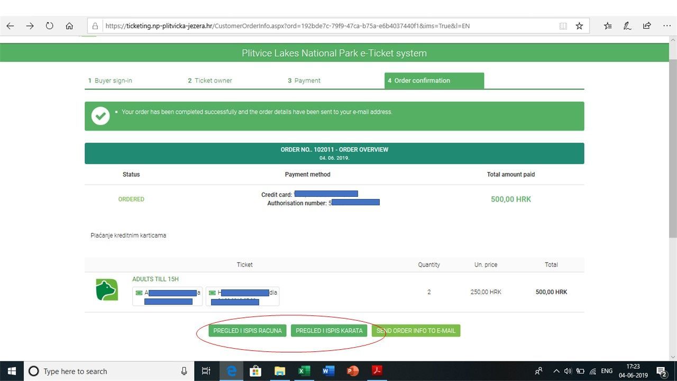Click the browser Back arrow
The width and height of the screenshot is (677, 381).
10,25
